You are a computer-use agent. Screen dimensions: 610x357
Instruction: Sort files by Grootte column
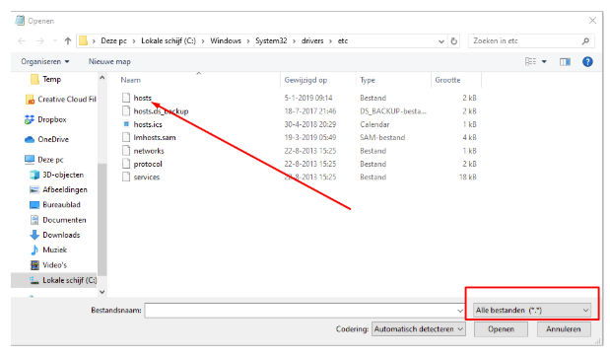[x=447, y=80]
